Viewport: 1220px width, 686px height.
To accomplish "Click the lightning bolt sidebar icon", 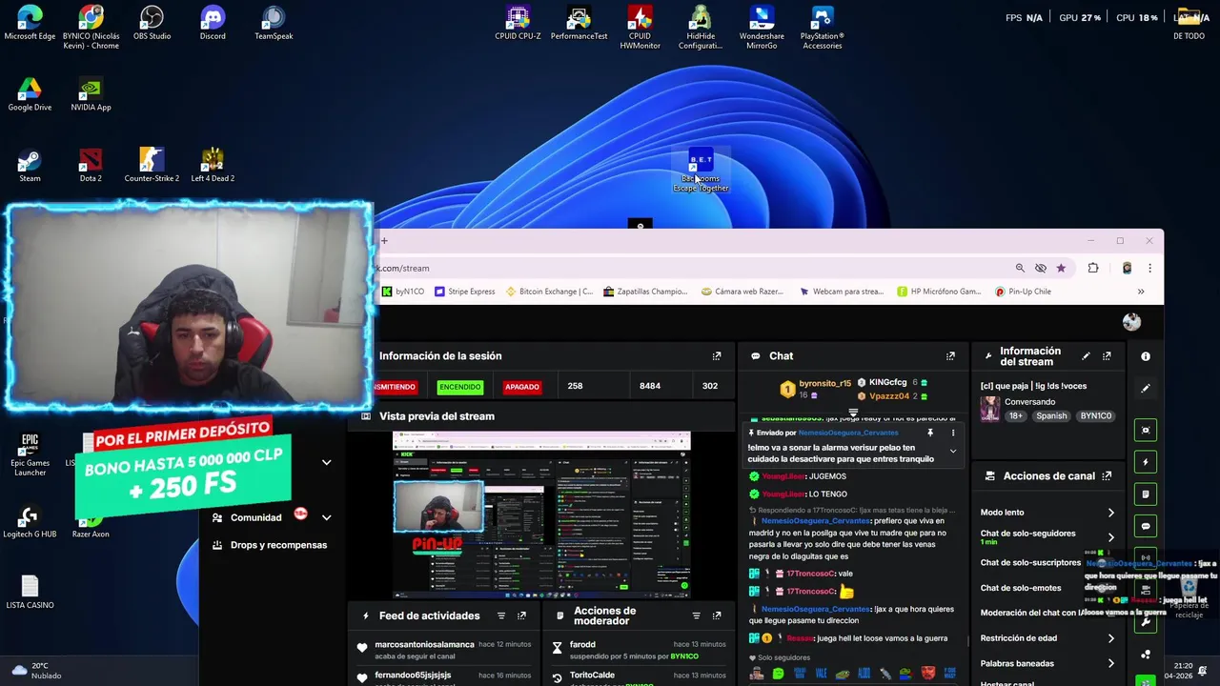I will coord(1146,462).
